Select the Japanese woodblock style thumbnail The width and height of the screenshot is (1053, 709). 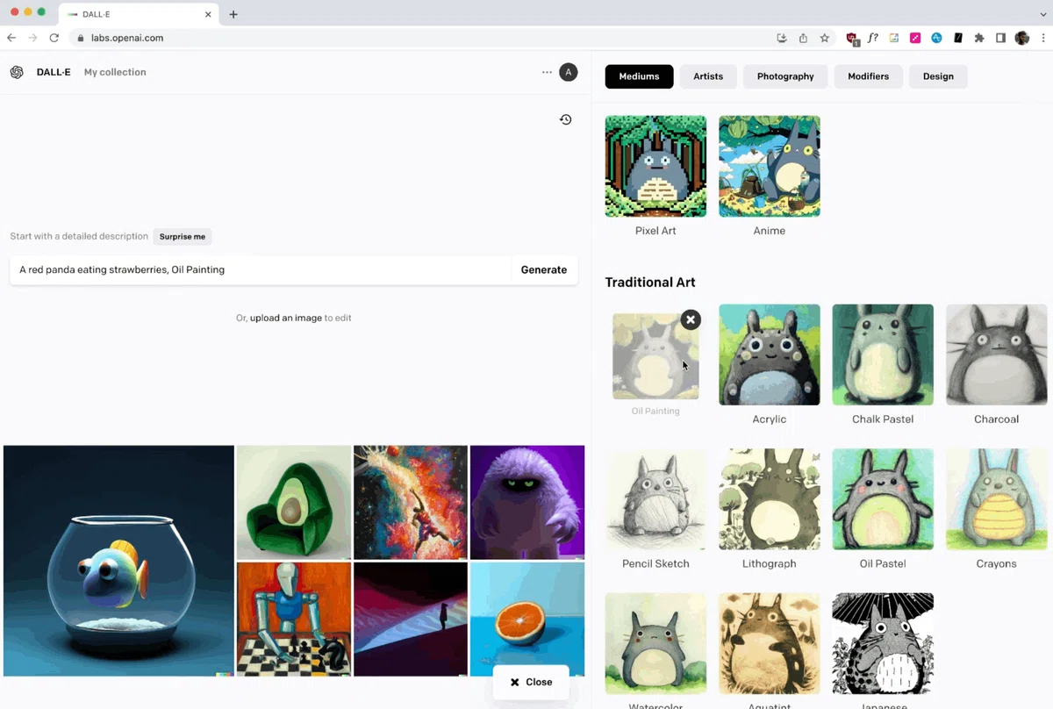(x=883, y=644)
